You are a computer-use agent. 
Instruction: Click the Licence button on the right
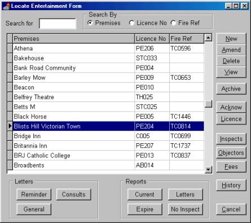(x=231, y=119)
